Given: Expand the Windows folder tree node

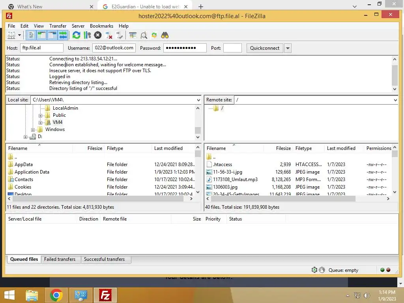Looking at the screenshot, I should 33,130.
